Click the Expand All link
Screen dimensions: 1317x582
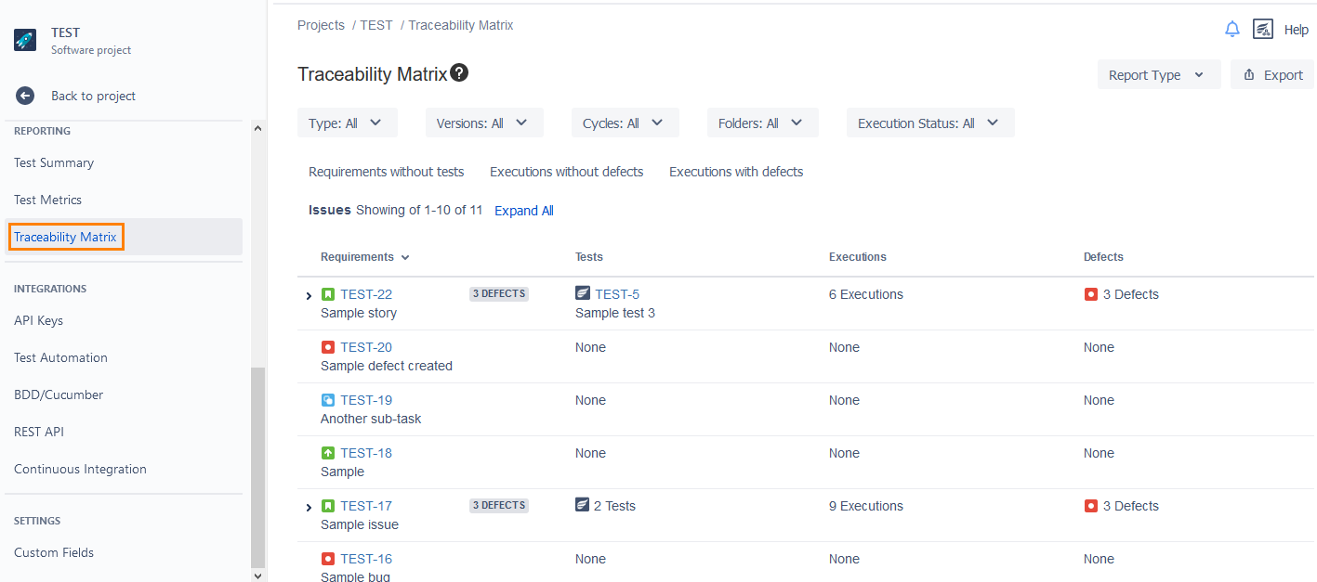[524, 211]
